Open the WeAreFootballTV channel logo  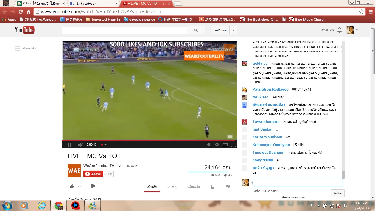click(x=74, y=171)
